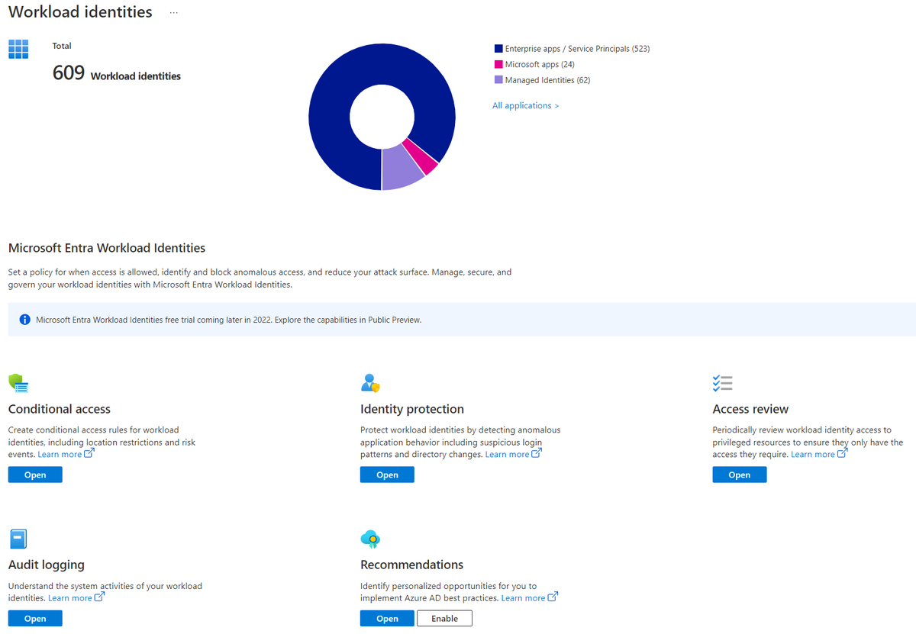Click Learn more under Access review
Screen dimensions: 916x634
pyautogui.click(x=813, y=454)
